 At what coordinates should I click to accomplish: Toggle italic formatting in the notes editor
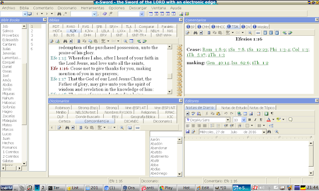click(255, 120)
